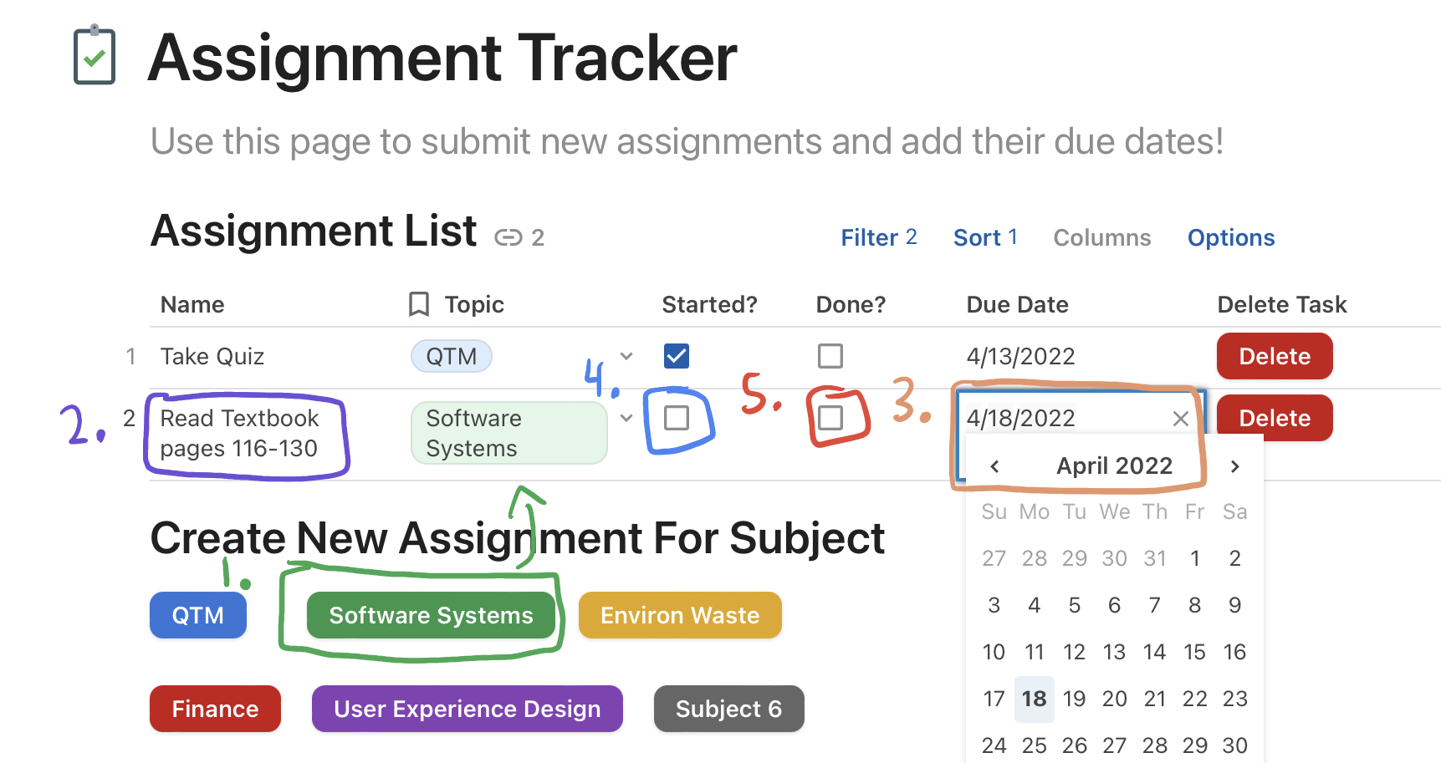Expand the QTM topic dropdown

(626, 356)
